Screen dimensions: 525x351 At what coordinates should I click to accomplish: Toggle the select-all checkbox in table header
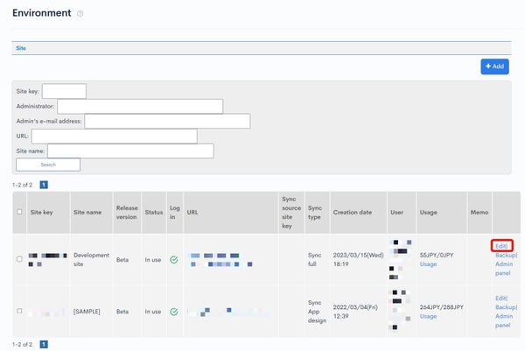pos(19,212)
